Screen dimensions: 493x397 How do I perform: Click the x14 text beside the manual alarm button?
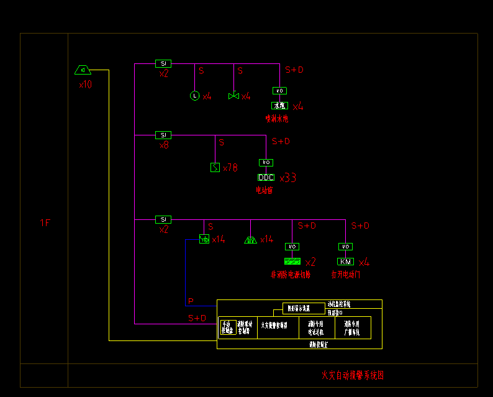[x=219, y=239]
